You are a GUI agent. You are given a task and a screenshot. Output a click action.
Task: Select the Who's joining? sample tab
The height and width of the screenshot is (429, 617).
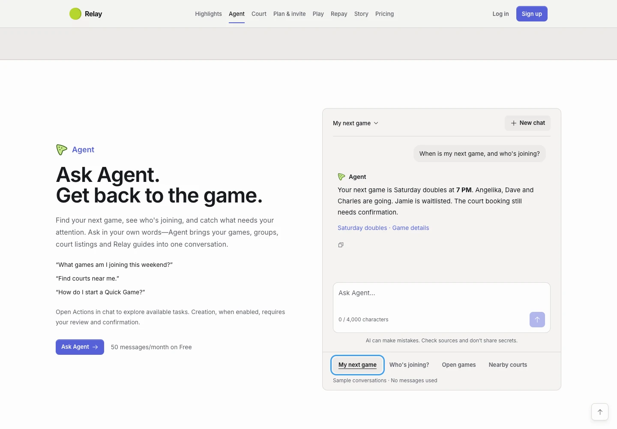click(409, 365)
